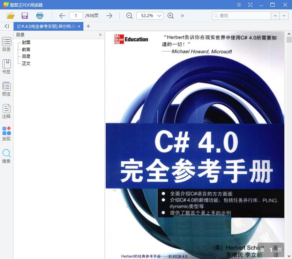Toggle fullscreen mode with the expand arrows icon
292x259 pixels.
tap(250, 5)
